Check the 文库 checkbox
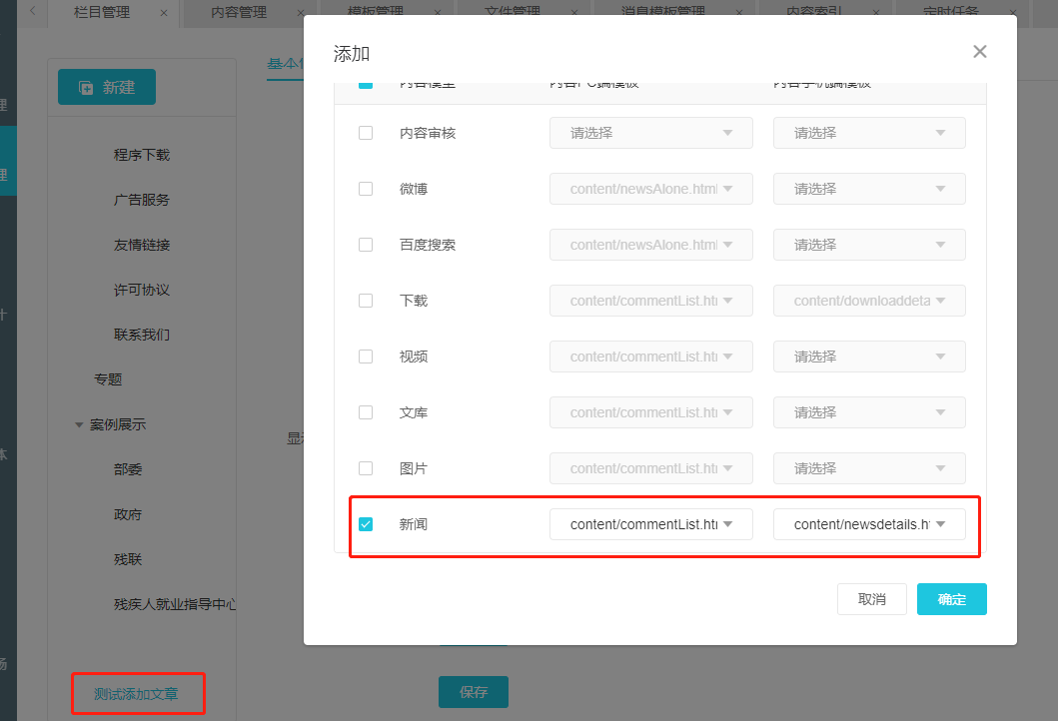The image size is (1058, 721). click(x=366, y=412)
